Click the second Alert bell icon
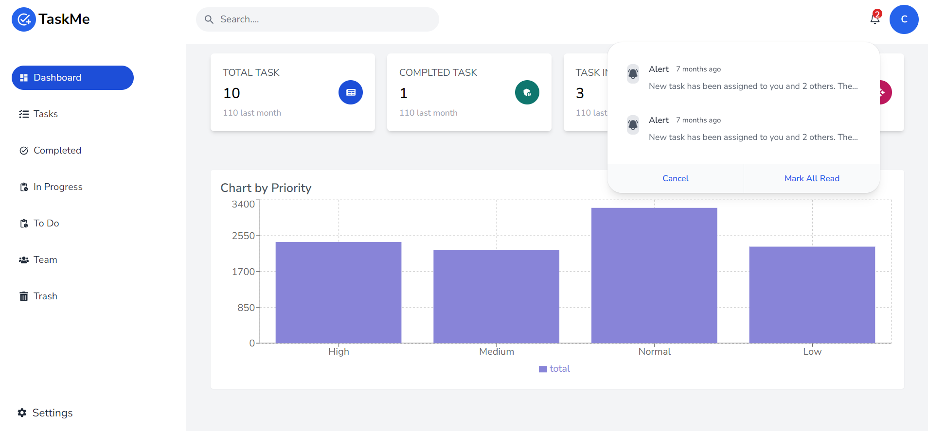 coord(633,125)
